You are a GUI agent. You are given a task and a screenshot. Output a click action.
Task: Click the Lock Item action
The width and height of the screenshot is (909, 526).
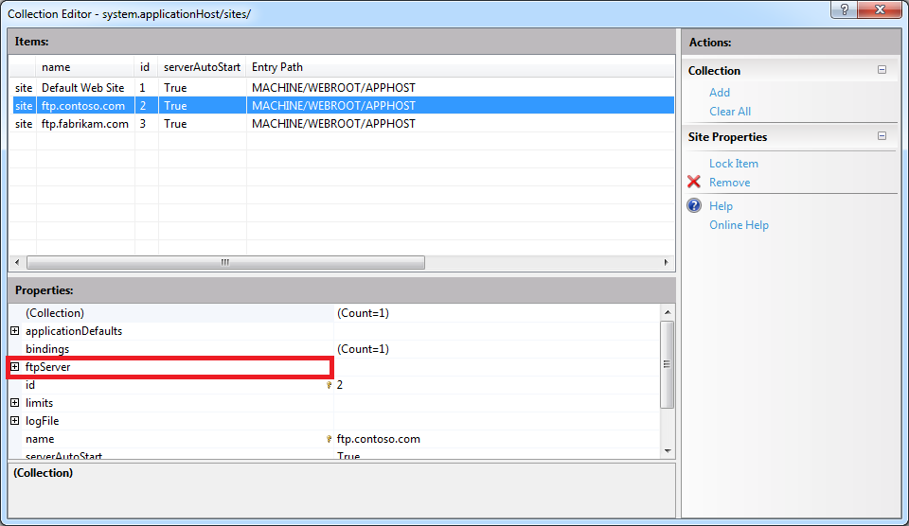point(734,164)
